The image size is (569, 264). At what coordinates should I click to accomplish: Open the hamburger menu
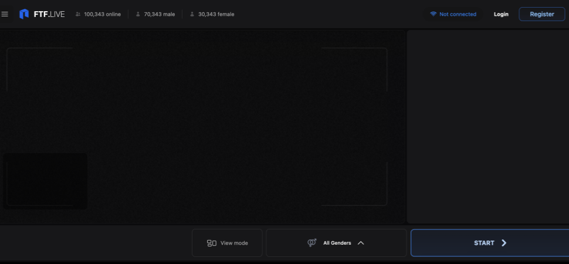pos(5,14)
